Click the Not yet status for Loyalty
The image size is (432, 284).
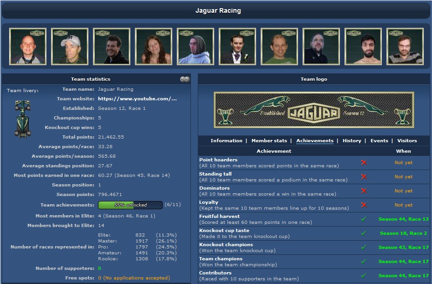coord(403,205)
